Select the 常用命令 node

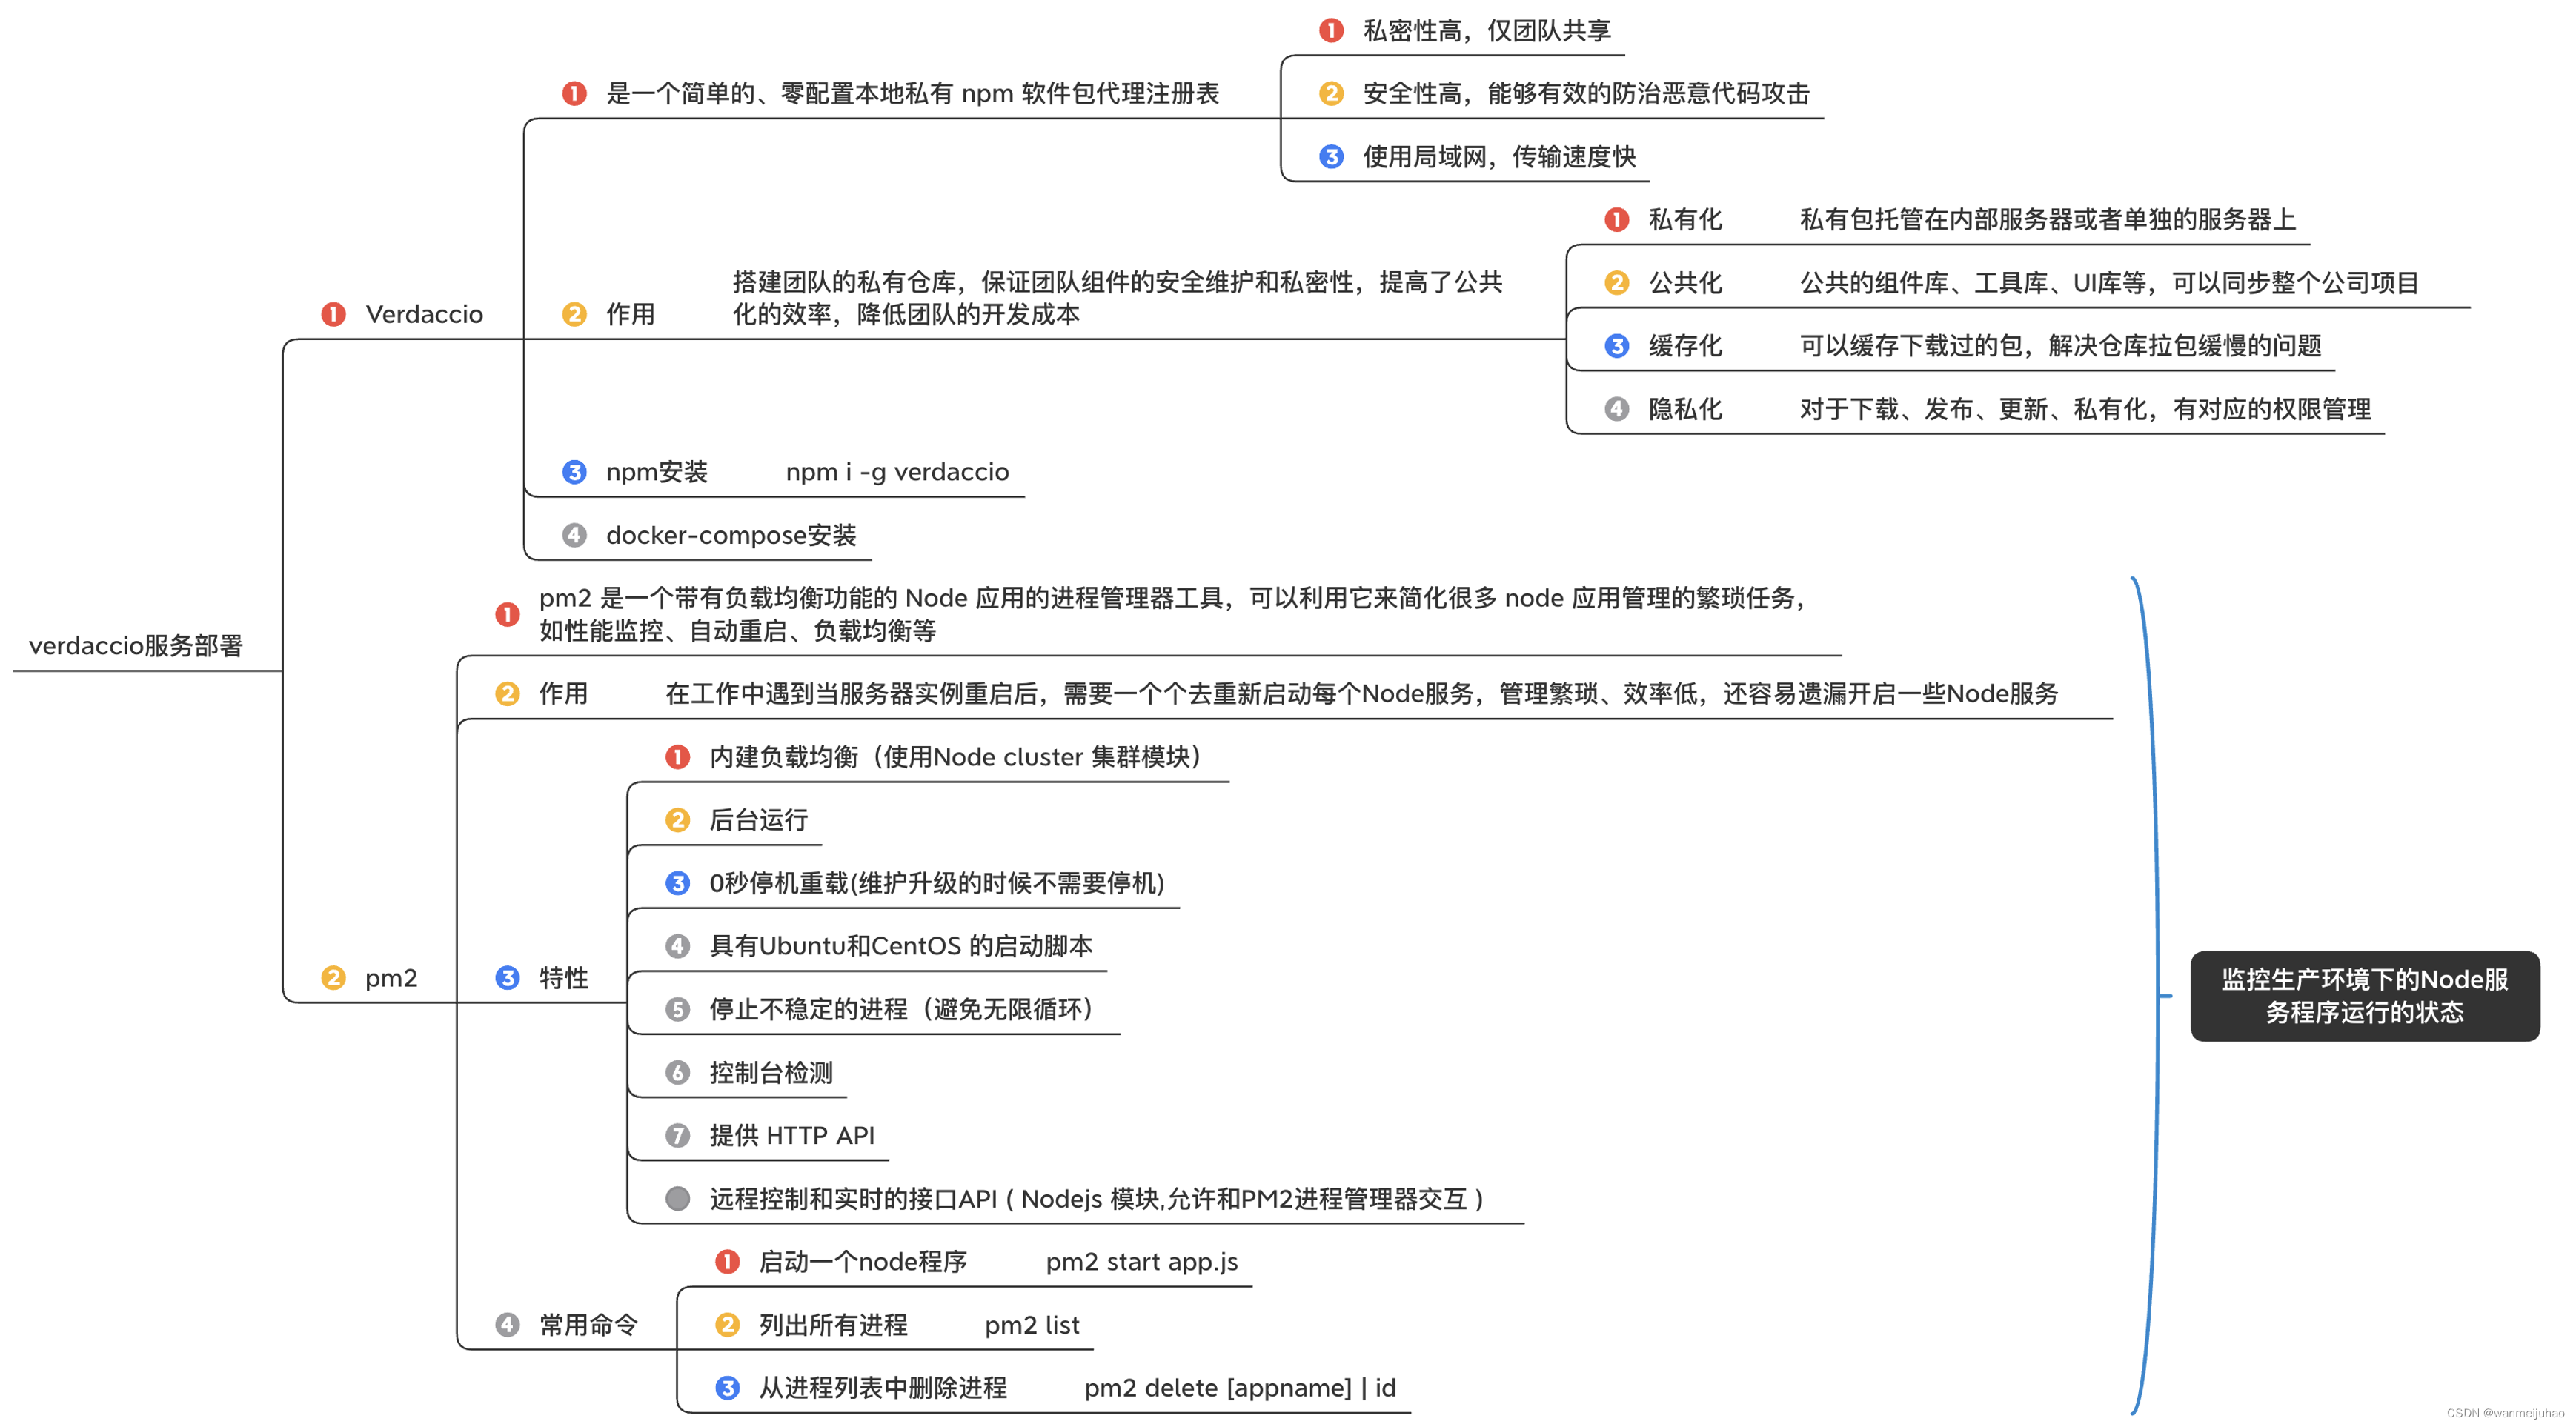click(588, 1325)
